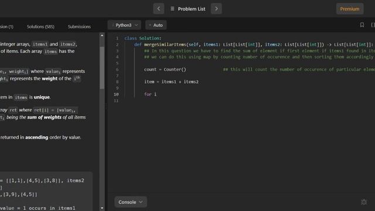Click the scrollbar up arrow in description
This screenshot has width=375, height=211.
coord(102,35)
